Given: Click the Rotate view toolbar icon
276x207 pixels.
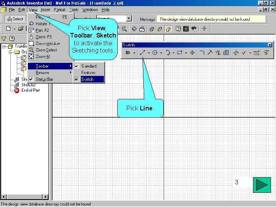Looking at the screenshot, I should 134,29.
